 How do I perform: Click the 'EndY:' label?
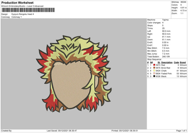150,45
